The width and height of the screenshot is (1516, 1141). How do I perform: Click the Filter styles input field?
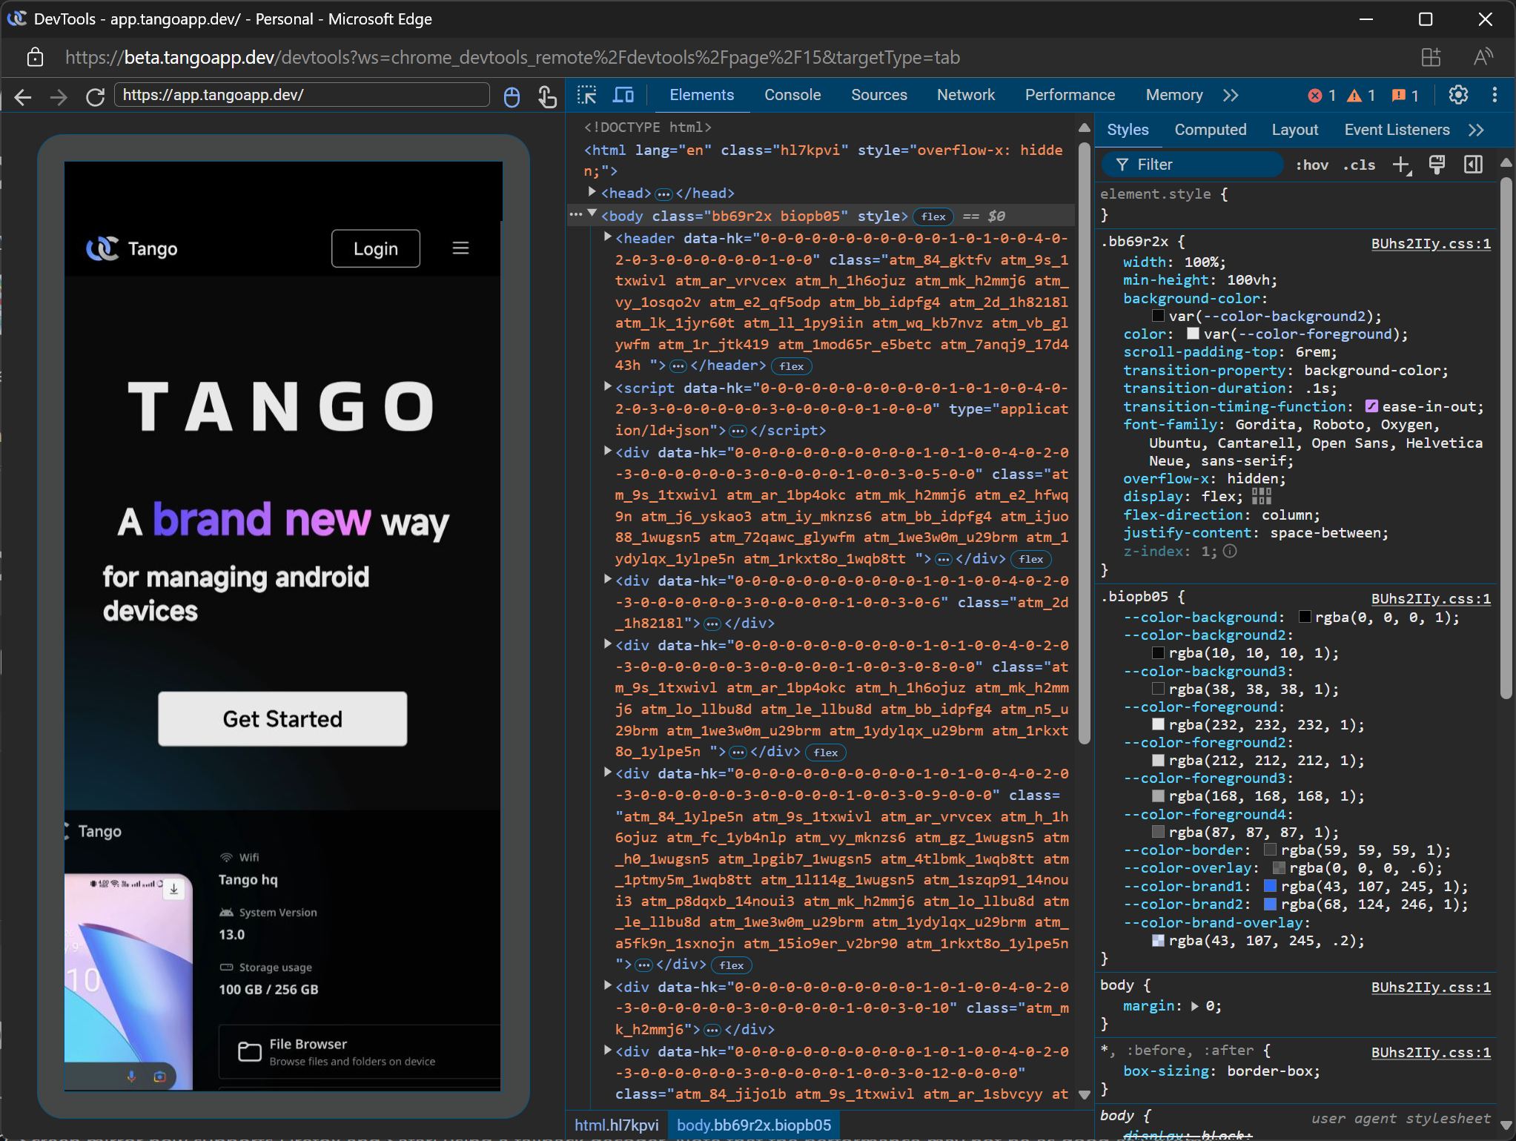pyautogui.click(x=1192, y=165)
